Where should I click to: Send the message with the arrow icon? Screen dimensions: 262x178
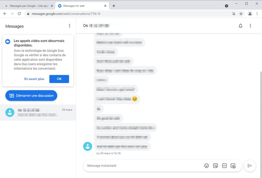click(250, 166)
